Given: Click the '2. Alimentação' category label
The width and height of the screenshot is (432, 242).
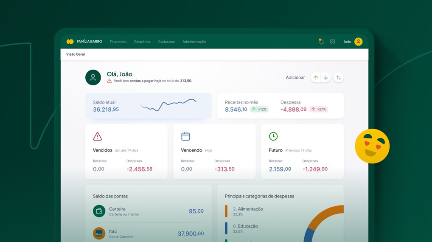Looking at the screenshot, I should pos(248,209).
